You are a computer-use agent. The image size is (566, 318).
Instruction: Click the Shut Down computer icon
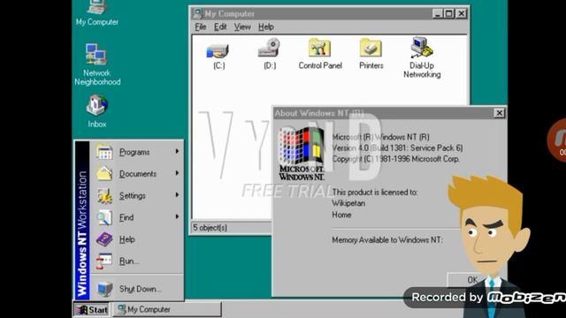(104, 289)
